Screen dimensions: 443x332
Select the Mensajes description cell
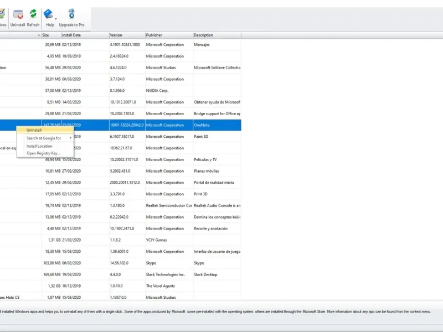click(x=202, y=45)
